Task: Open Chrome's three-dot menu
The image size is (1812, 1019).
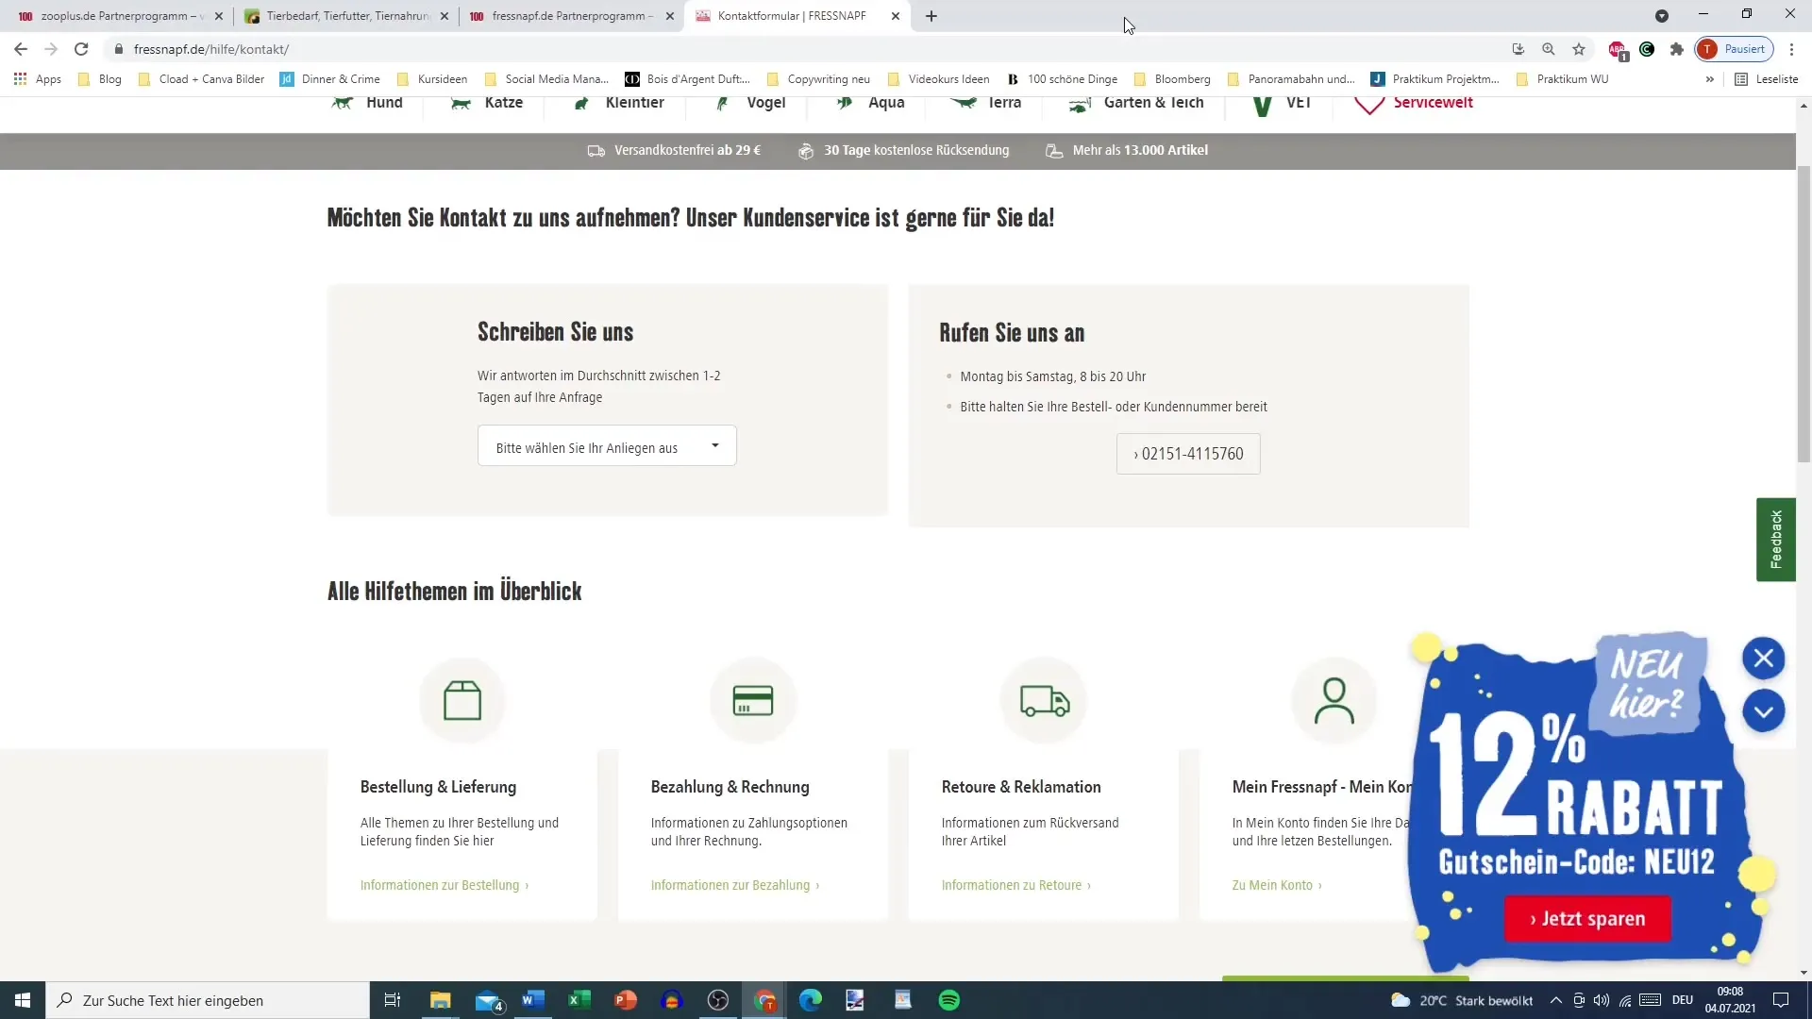Action: (x=1792, y=49)
